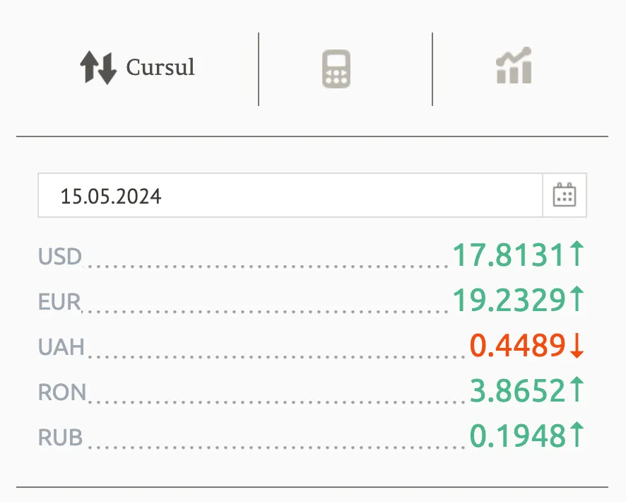
Task: Click the USD rate value 17.8131
Action: (x=509, y=255)
